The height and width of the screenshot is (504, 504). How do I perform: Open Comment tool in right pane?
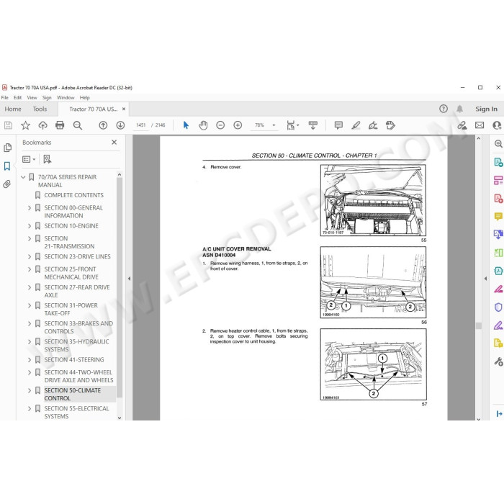(498, 216)
